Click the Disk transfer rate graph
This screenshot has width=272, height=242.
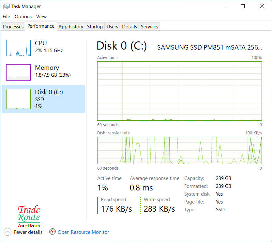[x=179, y=150]
